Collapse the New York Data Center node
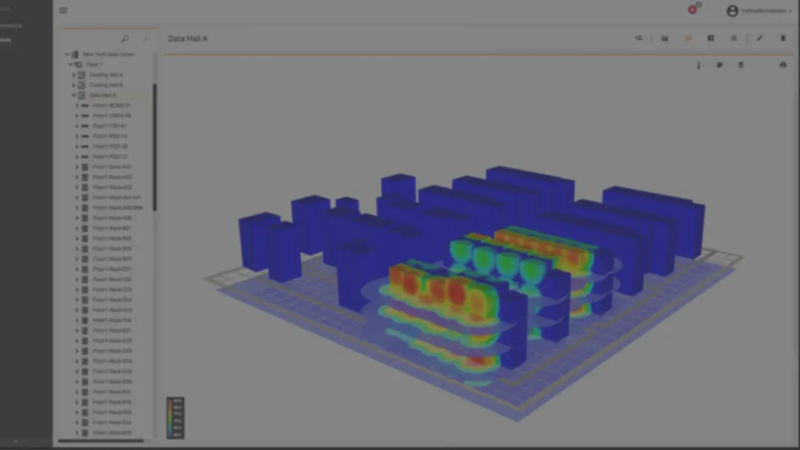 (x=67, y=54)
